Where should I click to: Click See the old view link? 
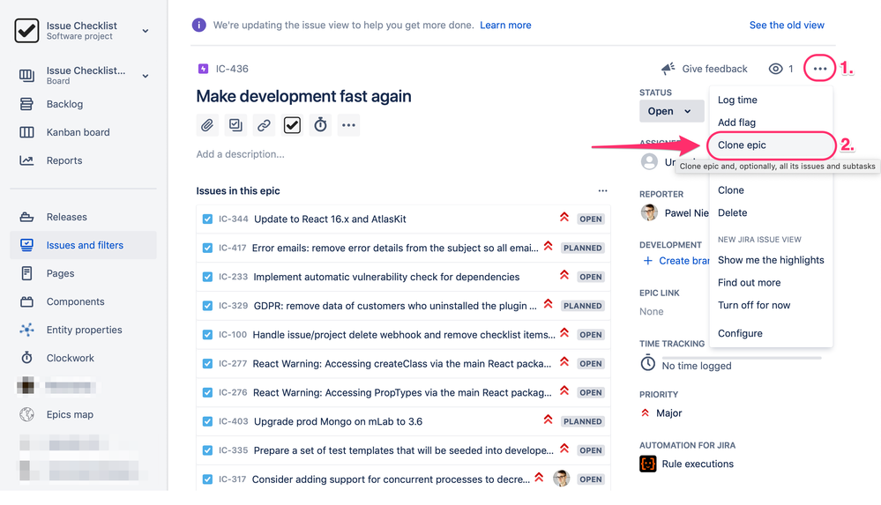[x=787, y=25]
